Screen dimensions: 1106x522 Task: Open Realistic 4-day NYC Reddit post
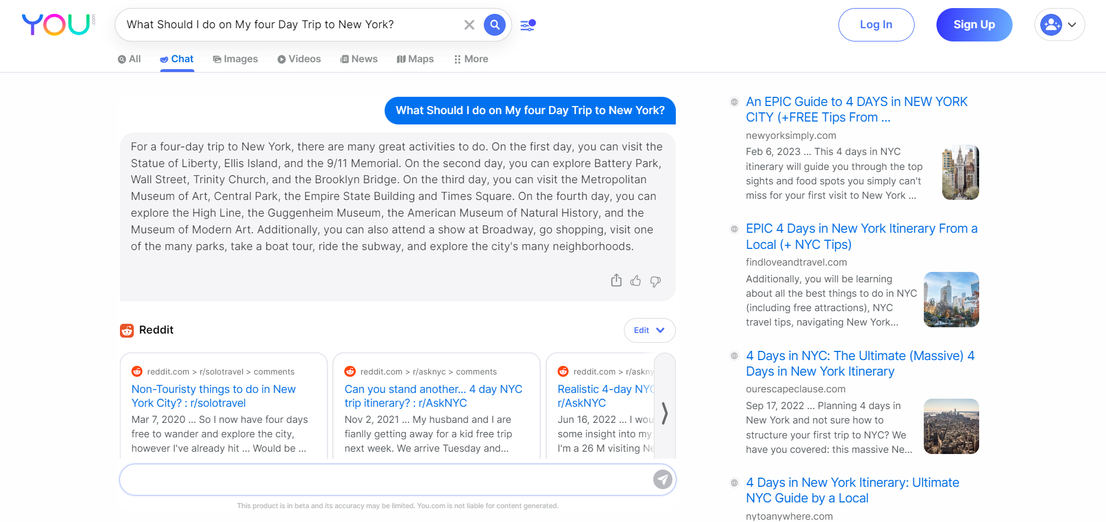(x=605, y=396)
